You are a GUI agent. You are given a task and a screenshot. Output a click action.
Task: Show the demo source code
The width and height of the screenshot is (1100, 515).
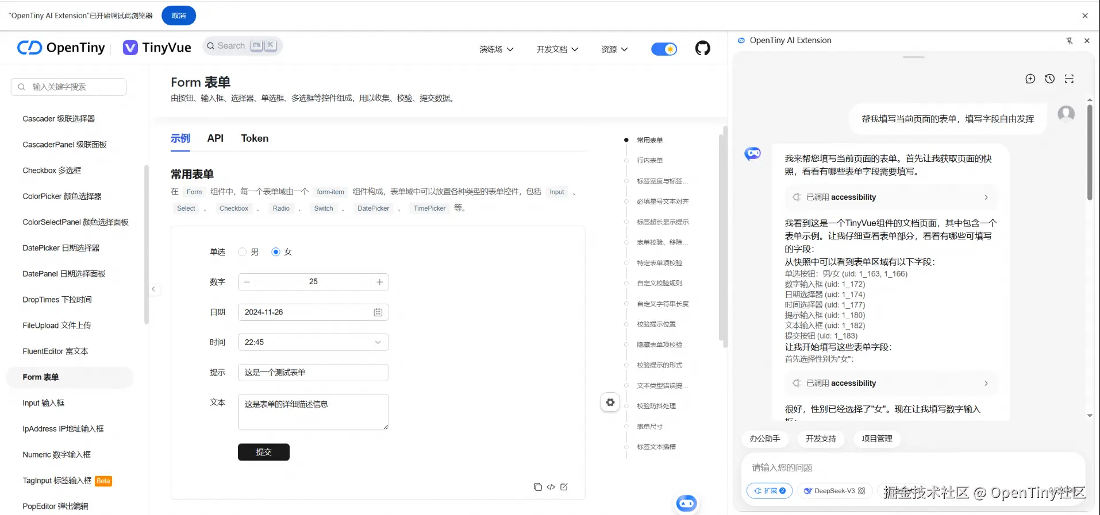(551, 487)
